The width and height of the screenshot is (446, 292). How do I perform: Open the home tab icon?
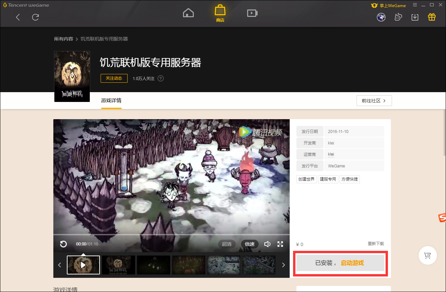point(188,13)
